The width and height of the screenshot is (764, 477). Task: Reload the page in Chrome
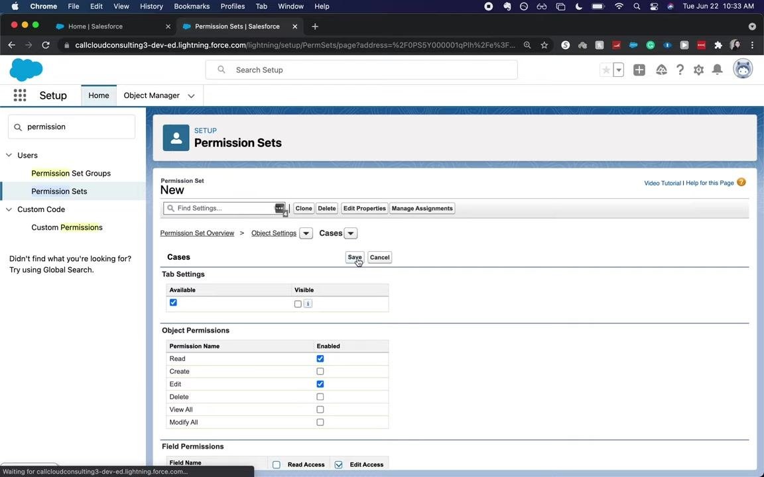46,45
